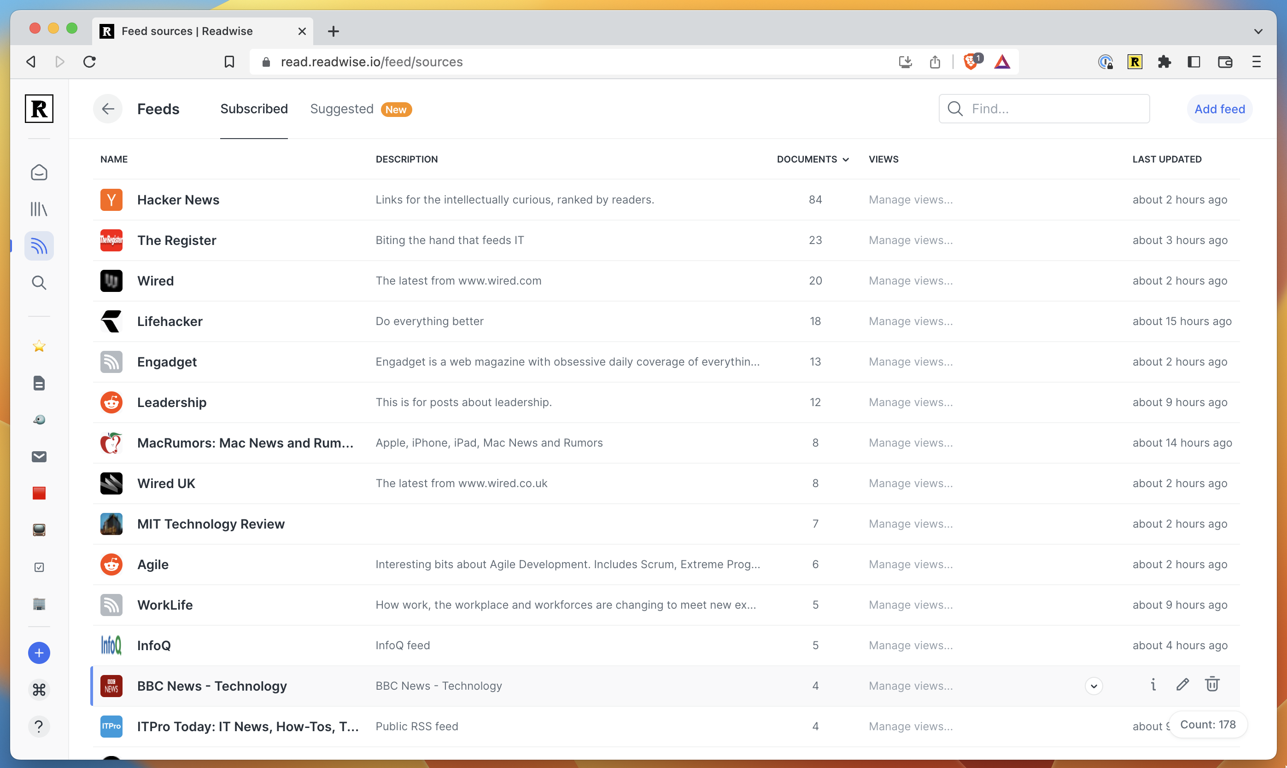Open the blue plus add-document button

coord(39,653)
